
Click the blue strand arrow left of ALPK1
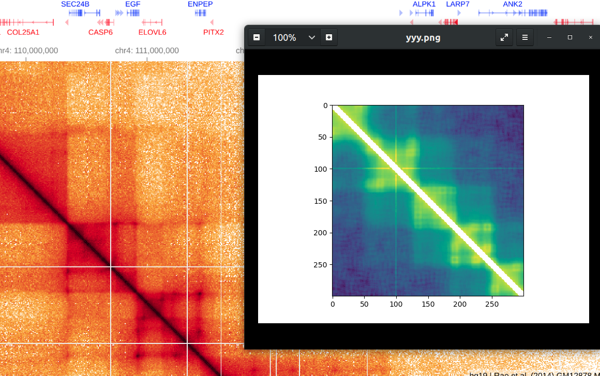point(401,12)
